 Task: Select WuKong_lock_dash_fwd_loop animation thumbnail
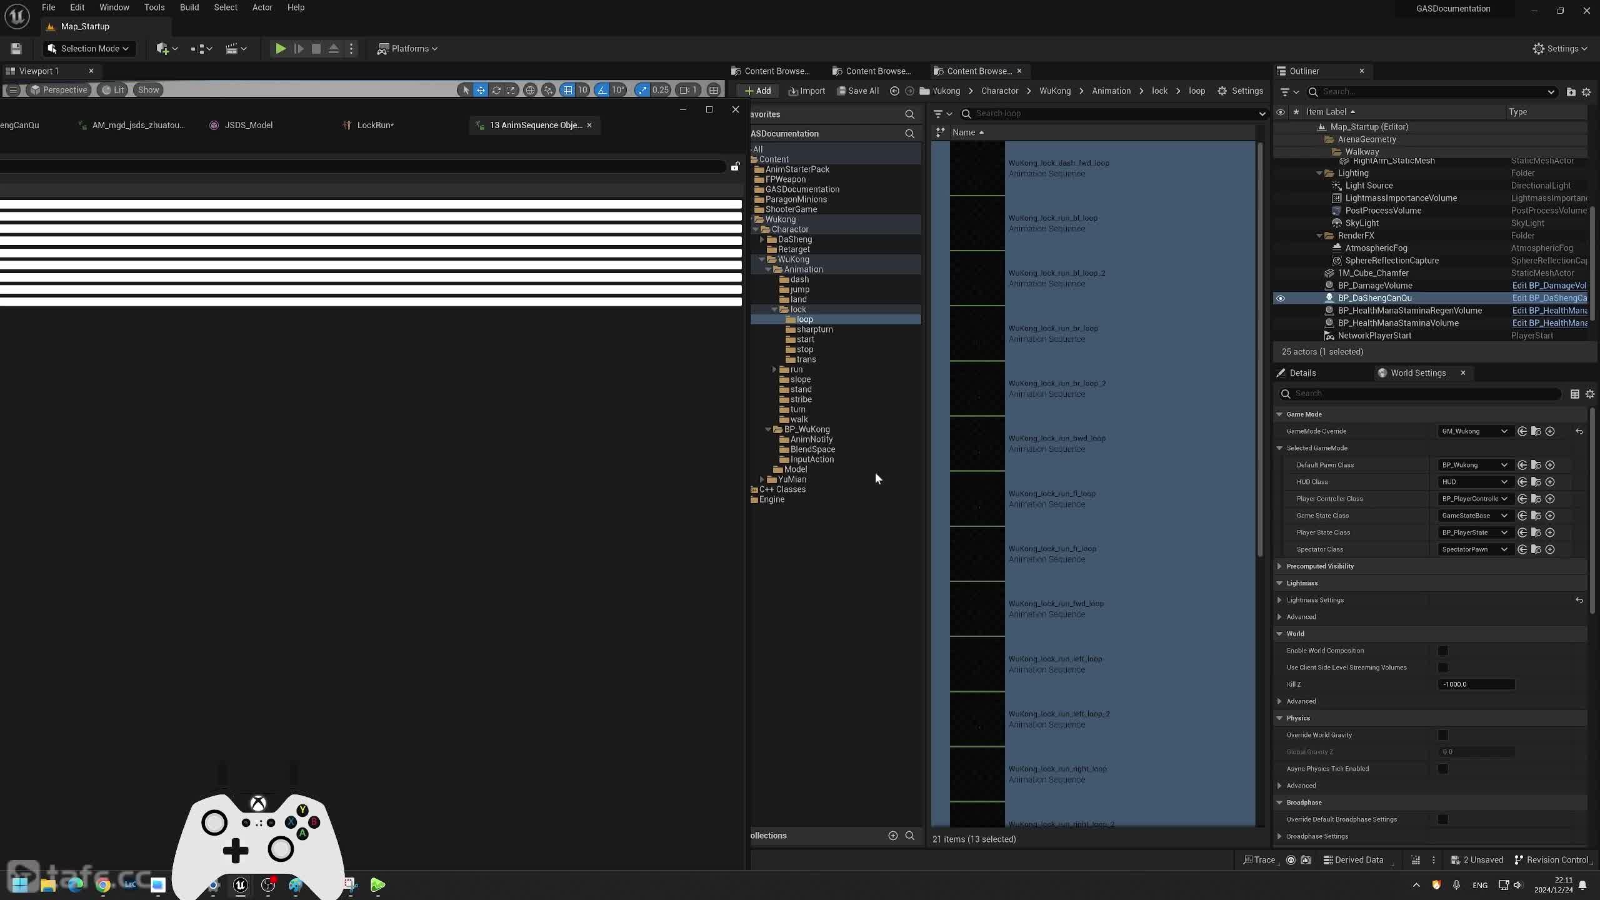(977, 168)
